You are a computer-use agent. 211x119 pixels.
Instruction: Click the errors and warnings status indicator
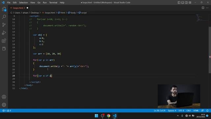pos(7,110)
